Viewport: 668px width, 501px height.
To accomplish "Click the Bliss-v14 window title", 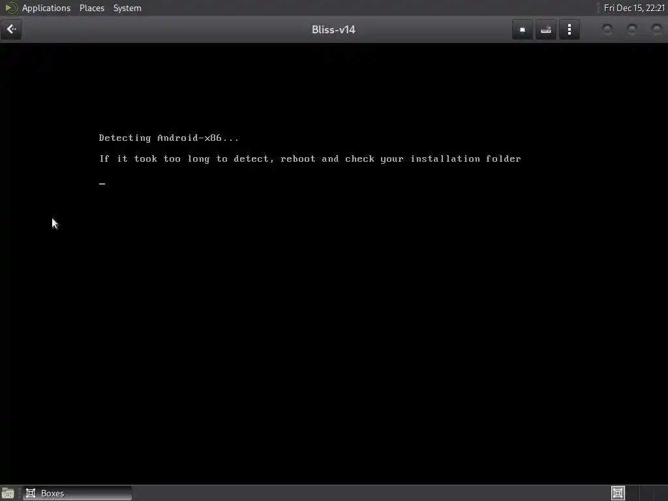I will [x=333, y=29].
